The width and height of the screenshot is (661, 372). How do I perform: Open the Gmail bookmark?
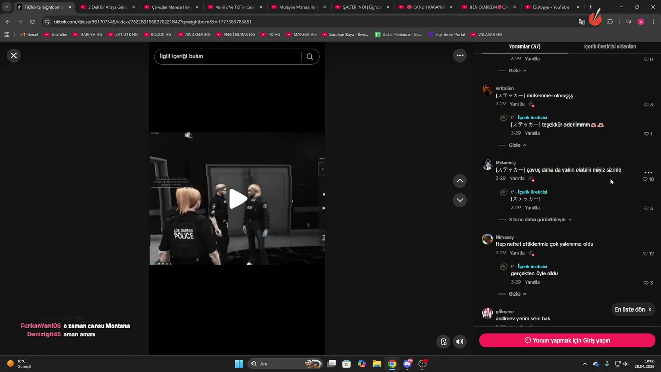[29, 34]
